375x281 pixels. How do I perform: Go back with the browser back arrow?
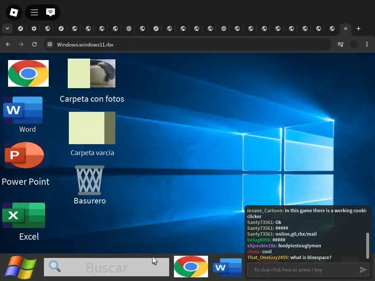click(8, 44)
